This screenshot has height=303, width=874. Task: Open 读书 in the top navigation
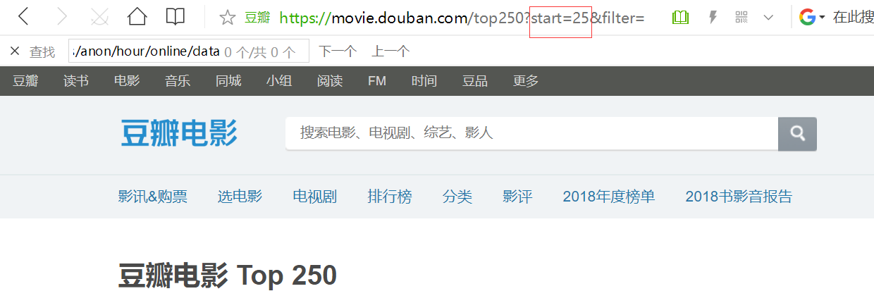pos(76,81)
